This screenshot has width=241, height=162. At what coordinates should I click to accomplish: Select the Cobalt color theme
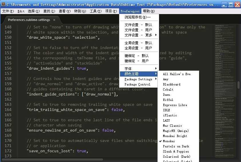(x=178, y=90)
